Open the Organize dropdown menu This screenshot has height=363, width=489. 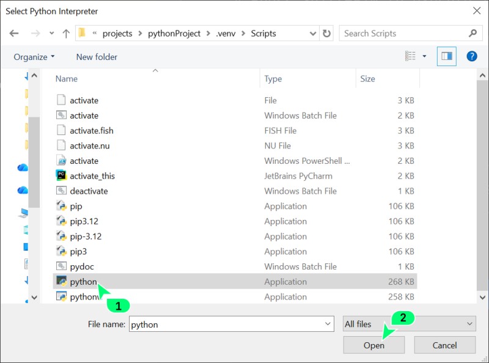pos(34,57)
